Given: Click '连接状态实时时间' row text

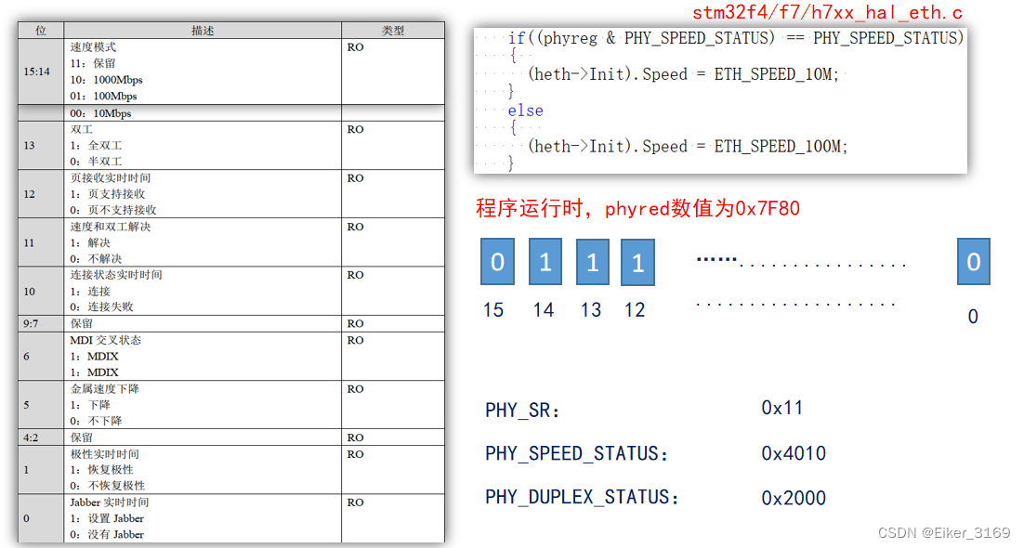Looking at the screenshot, I should pos(116,275).
